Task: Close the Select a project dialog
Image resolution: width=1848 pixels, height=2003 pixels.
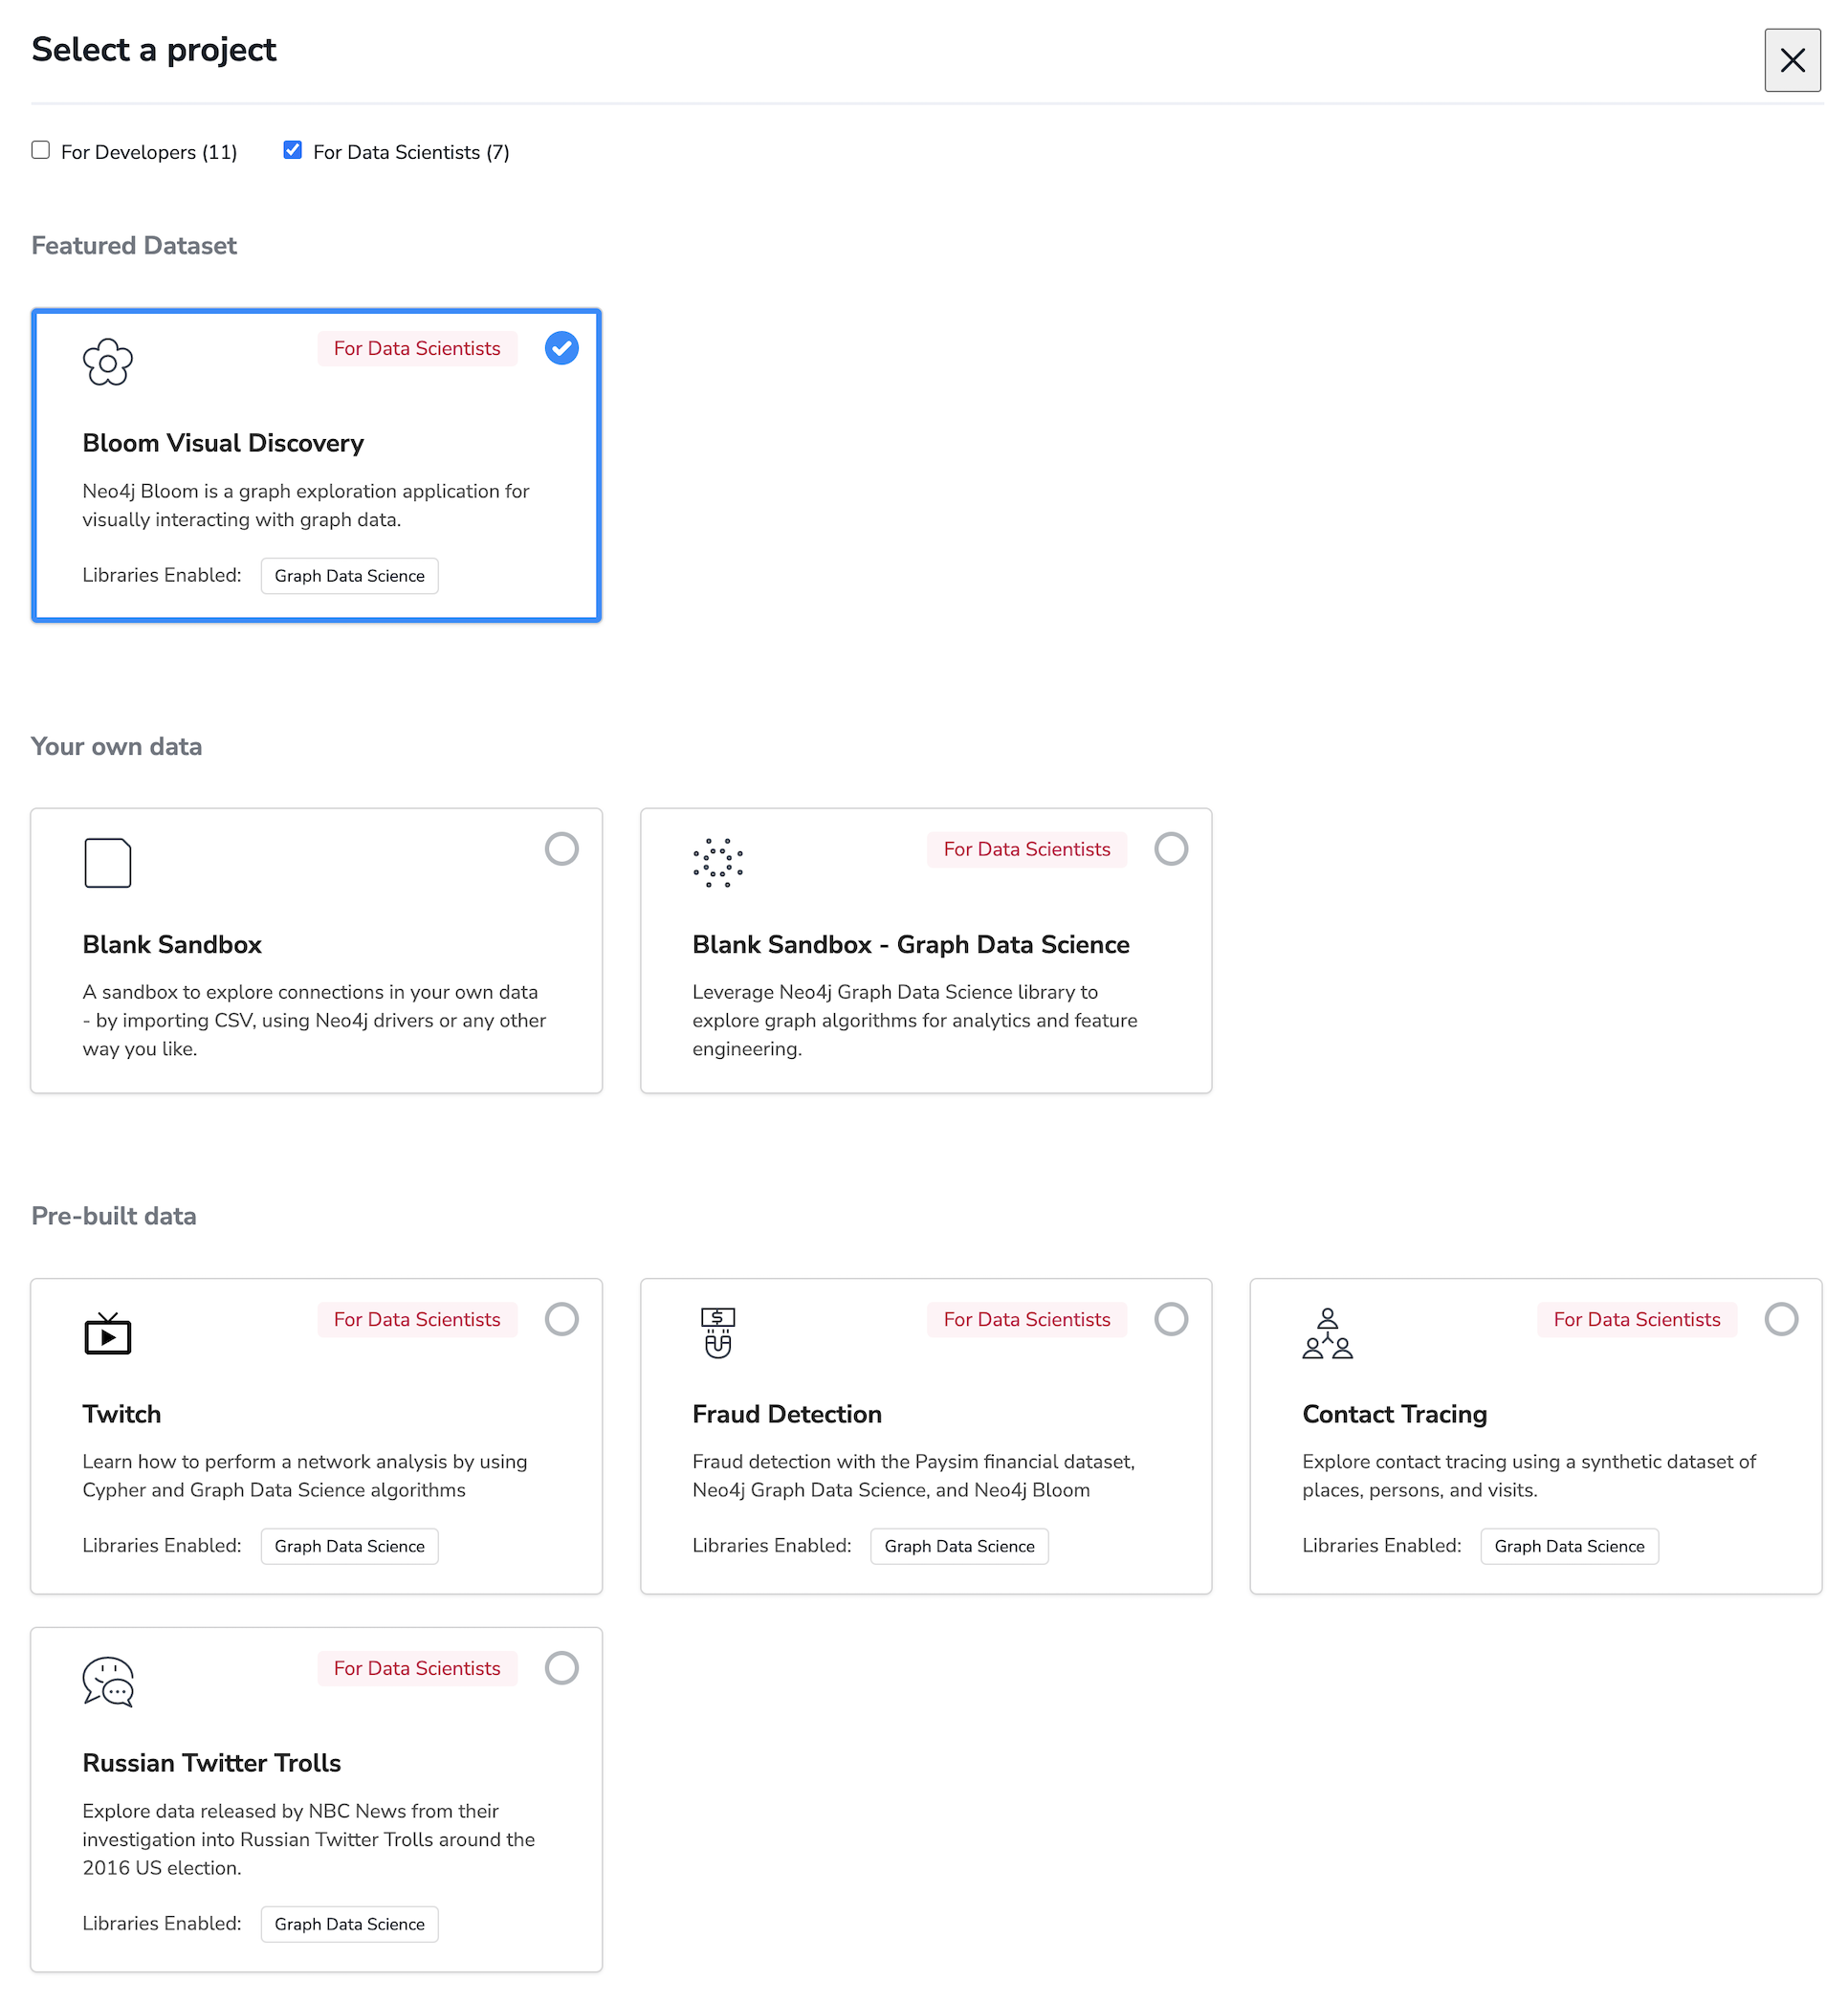Action: point(1793,60)
